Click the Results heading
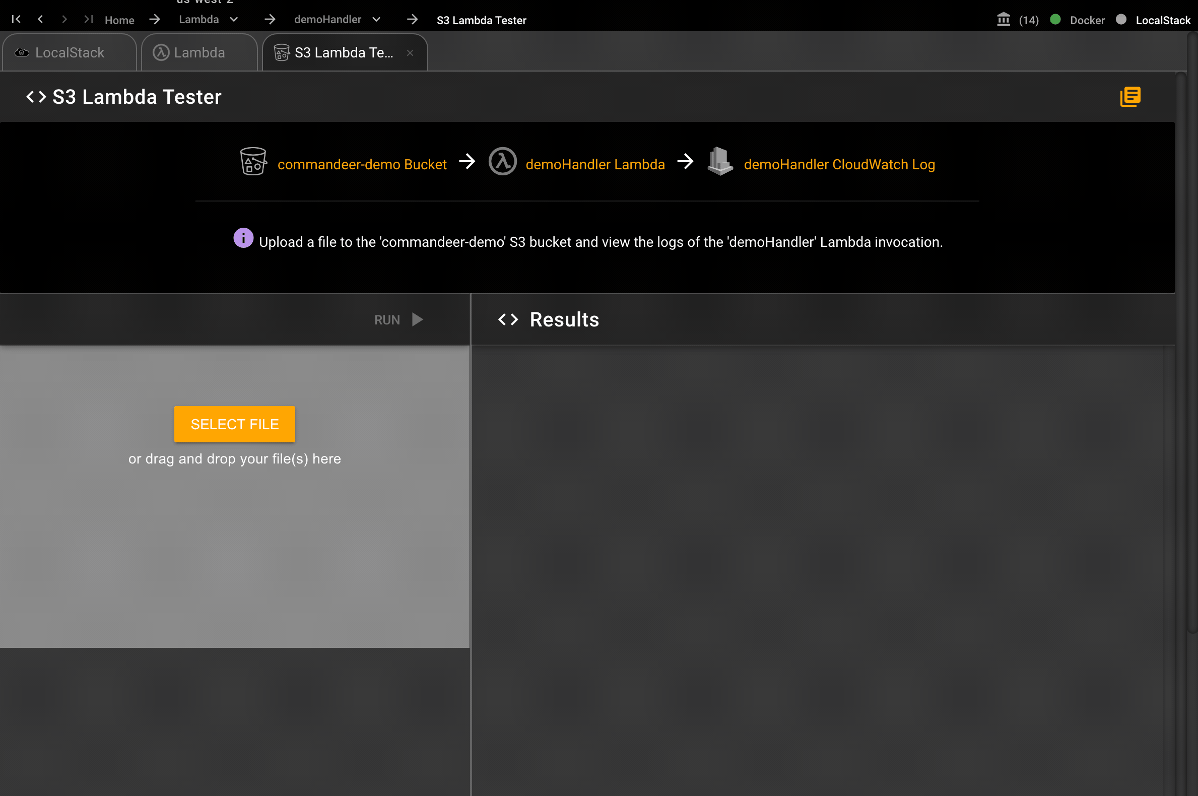 coord(564,320)
